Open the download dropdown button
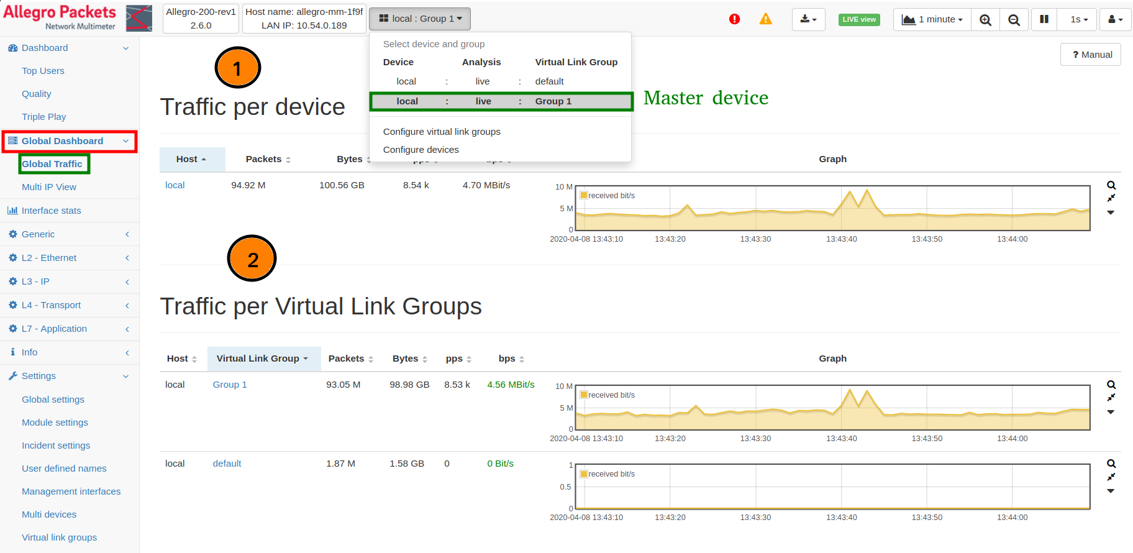 tap(808, 19)
